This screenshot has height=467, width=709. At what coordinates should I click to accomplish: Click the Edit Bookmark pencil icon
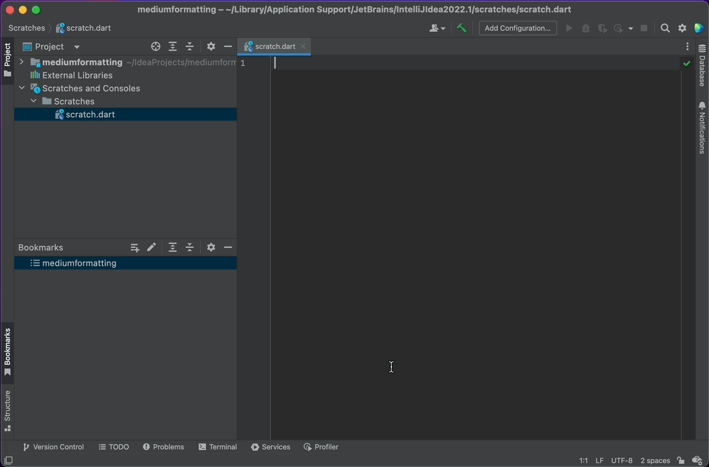click(151, 247)
